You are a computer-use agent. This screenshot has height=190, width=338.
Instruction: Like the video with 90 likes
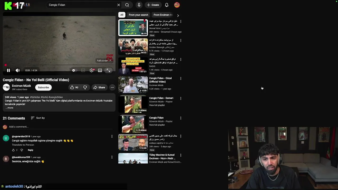[x=74, y=87]
